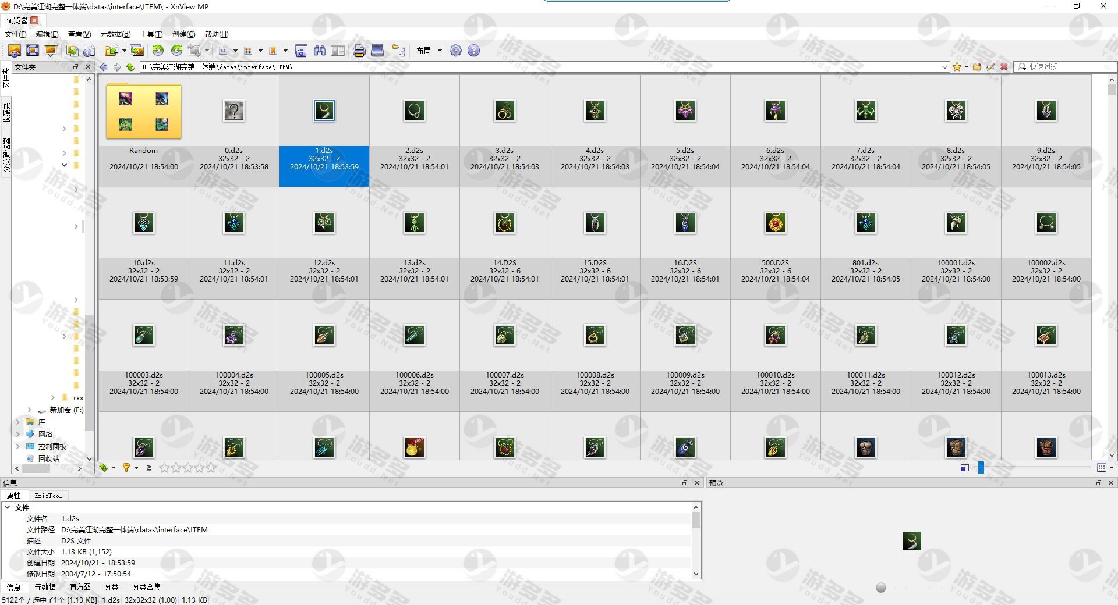Open 布局 layout dropdown
Screen dimensions: 1118x605
[x=429, y=51]
